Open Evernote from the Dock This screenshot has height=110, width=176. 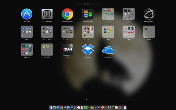[x=86, y=108]
